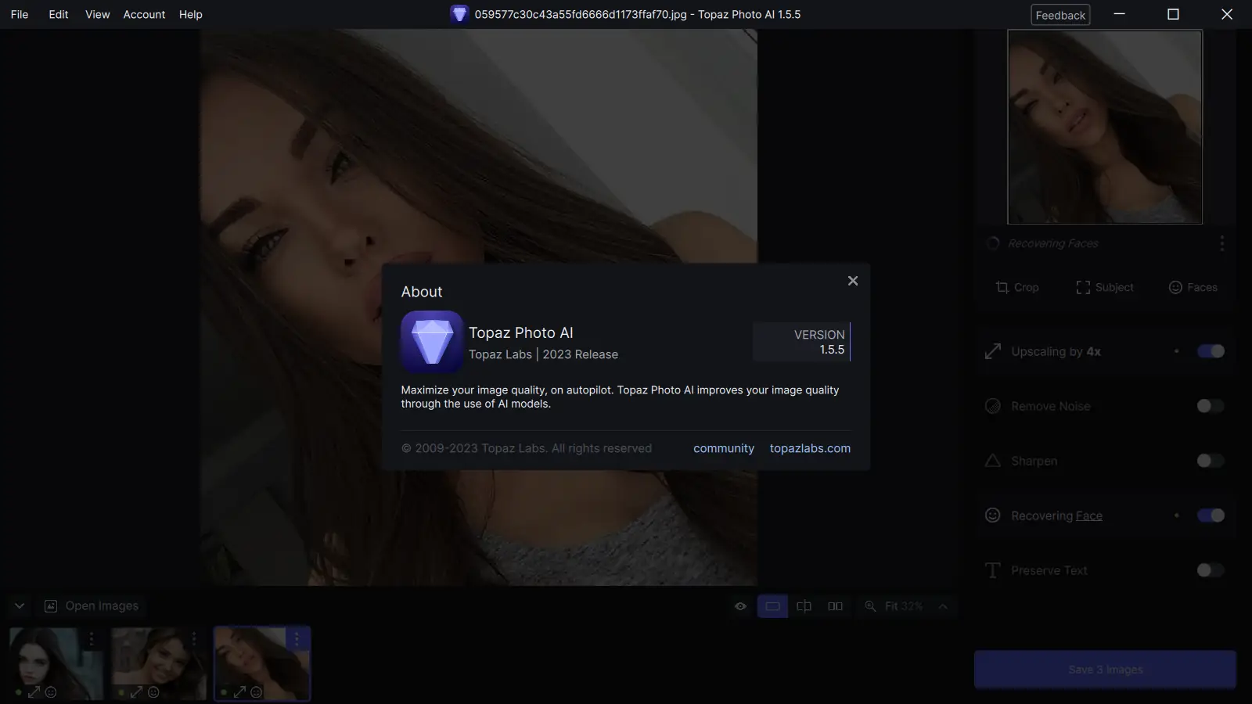Enable the Sharpen switch
The width and height of the screenshot is (1252, 704).
1211,461
